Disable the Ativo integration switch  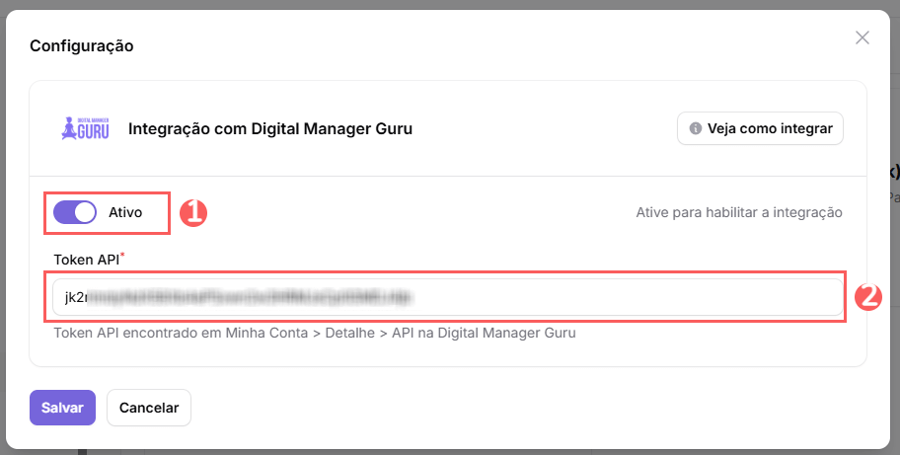(75, 212)
